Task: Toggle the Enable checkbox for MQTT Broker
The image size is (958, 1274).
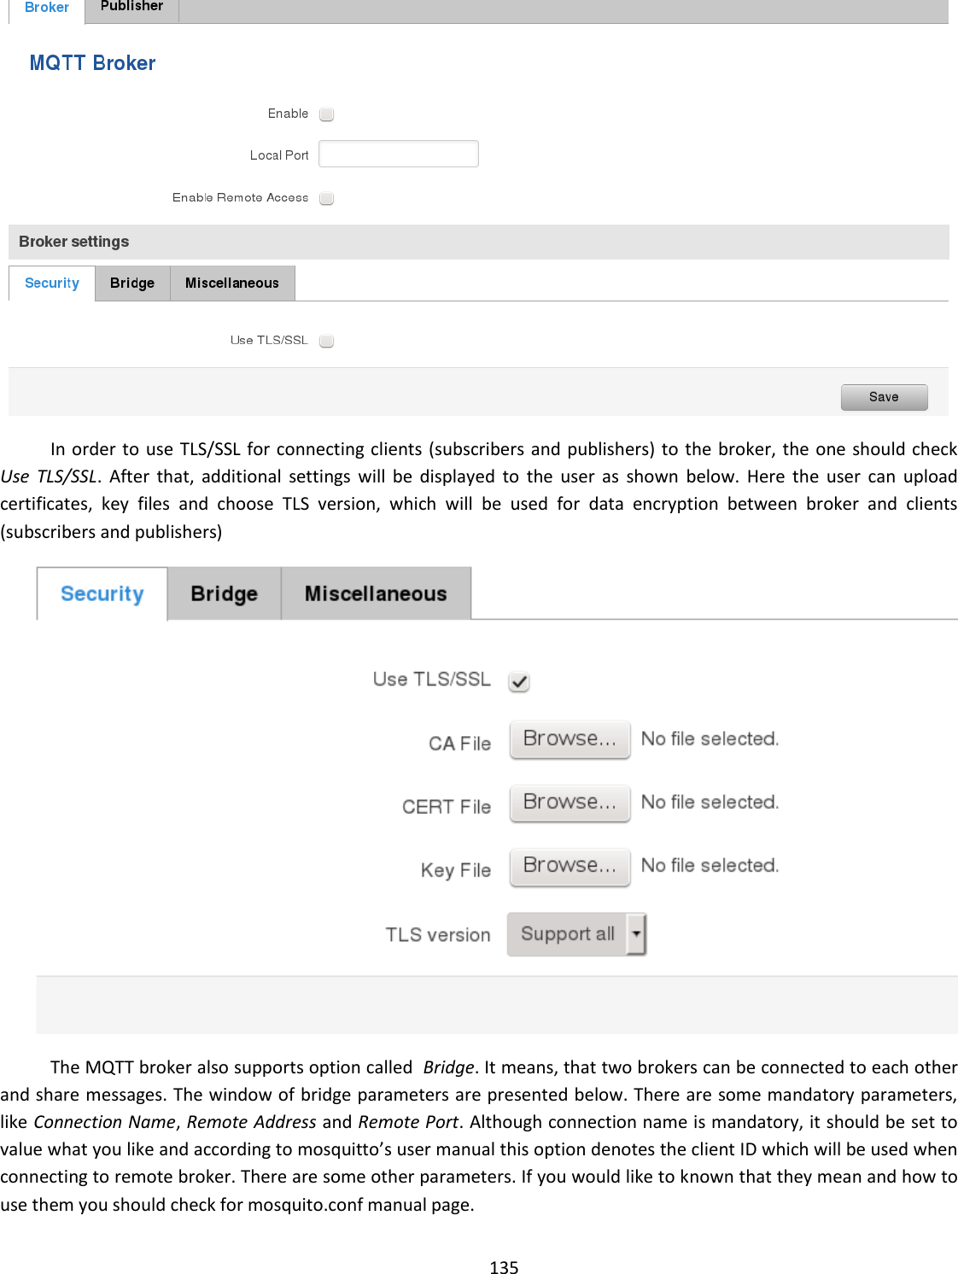Action: [326, 113]
